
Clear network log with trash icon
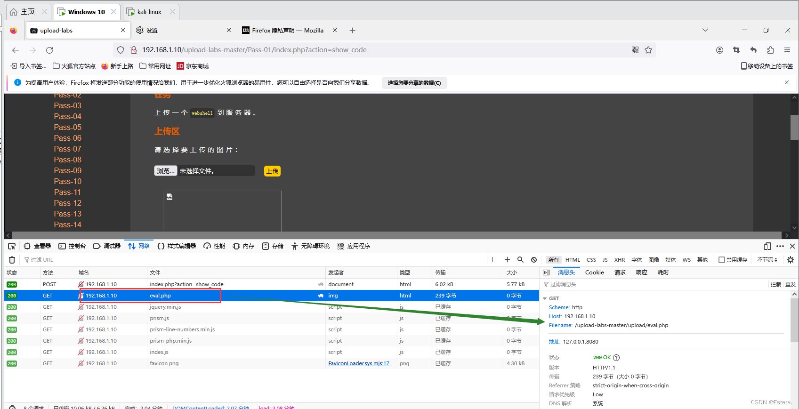12,260
